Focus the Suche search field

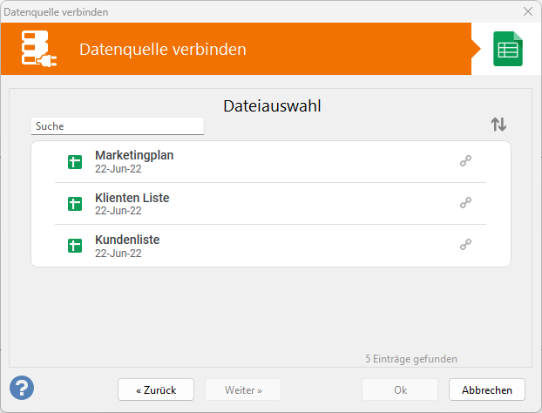(x=118, y=126)
